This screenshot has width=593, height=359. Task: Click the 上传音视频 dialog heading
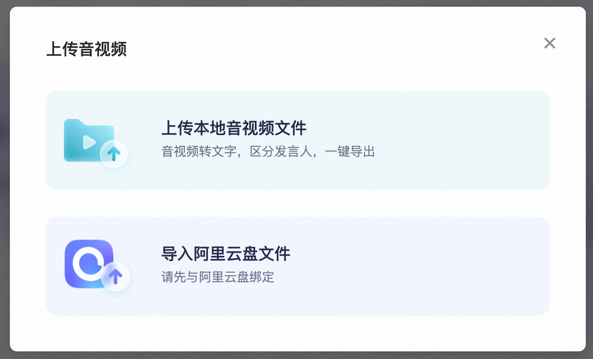pyautogui.click(x=86, y=49)
